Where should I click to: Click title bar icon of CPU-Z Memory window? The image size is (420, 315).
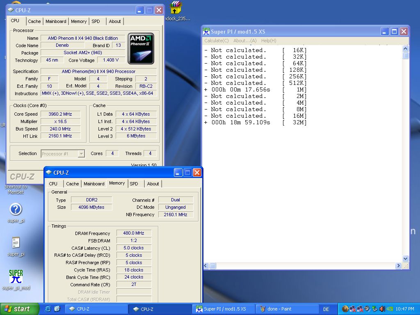[49, 173]
